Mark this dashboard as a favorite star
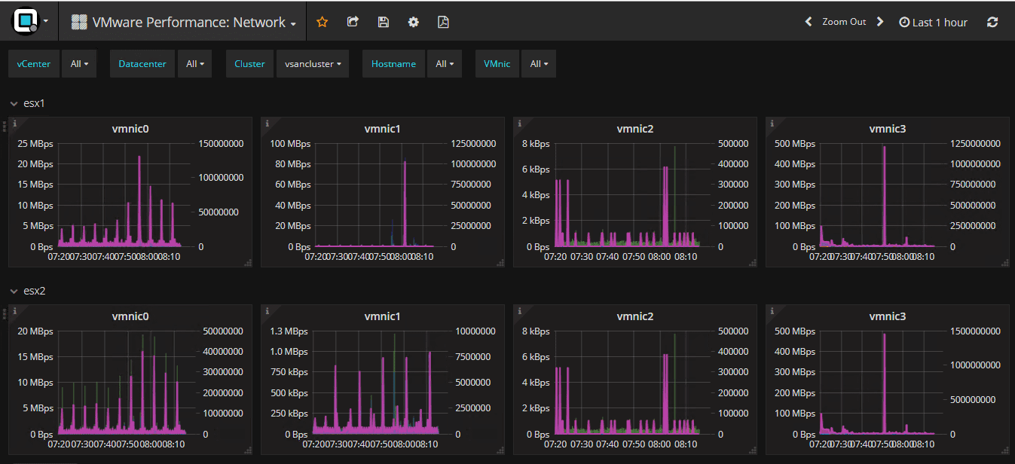 point(322,22)
